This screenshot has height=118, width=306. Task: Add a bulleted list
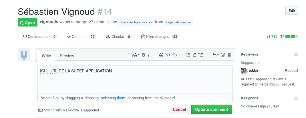[x=188, y=55]
